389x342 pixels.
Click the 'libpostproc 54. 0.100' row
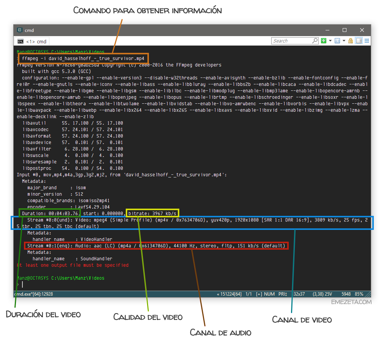point(73,168)
